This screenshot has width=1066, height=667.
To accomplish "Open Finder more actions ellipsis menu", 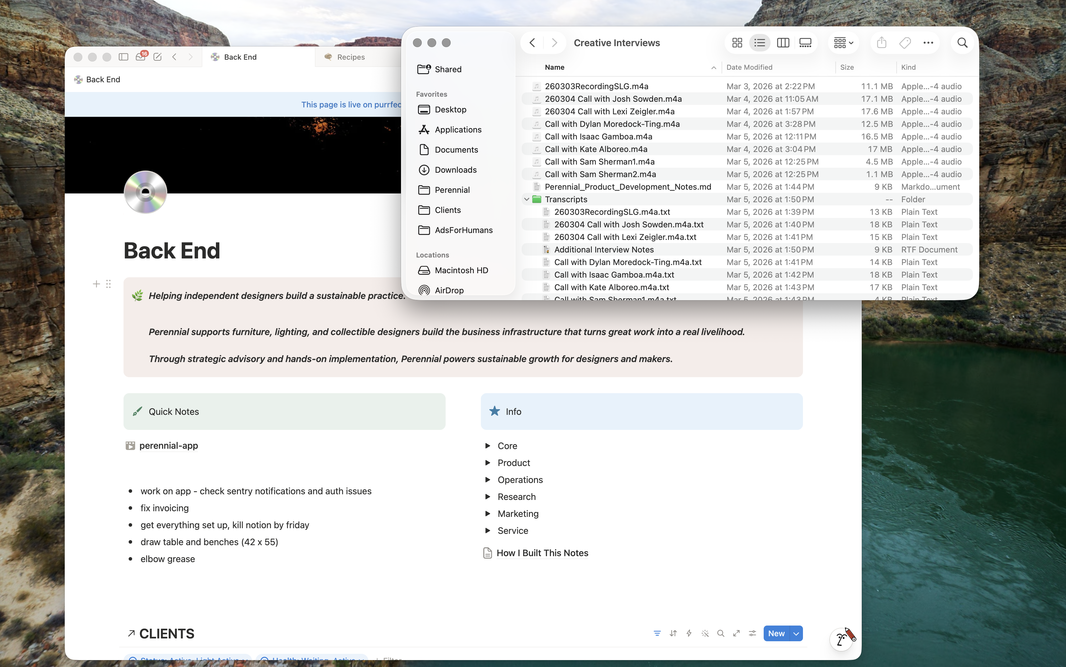I will coord(928,43).
